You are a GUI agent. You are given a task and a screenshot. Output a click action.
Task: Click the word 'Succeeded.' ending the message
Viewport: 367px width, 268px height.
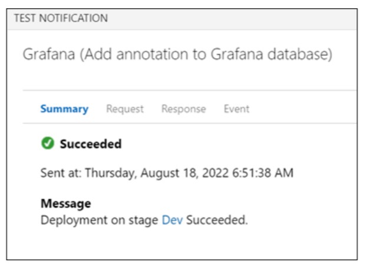point(217,220)
